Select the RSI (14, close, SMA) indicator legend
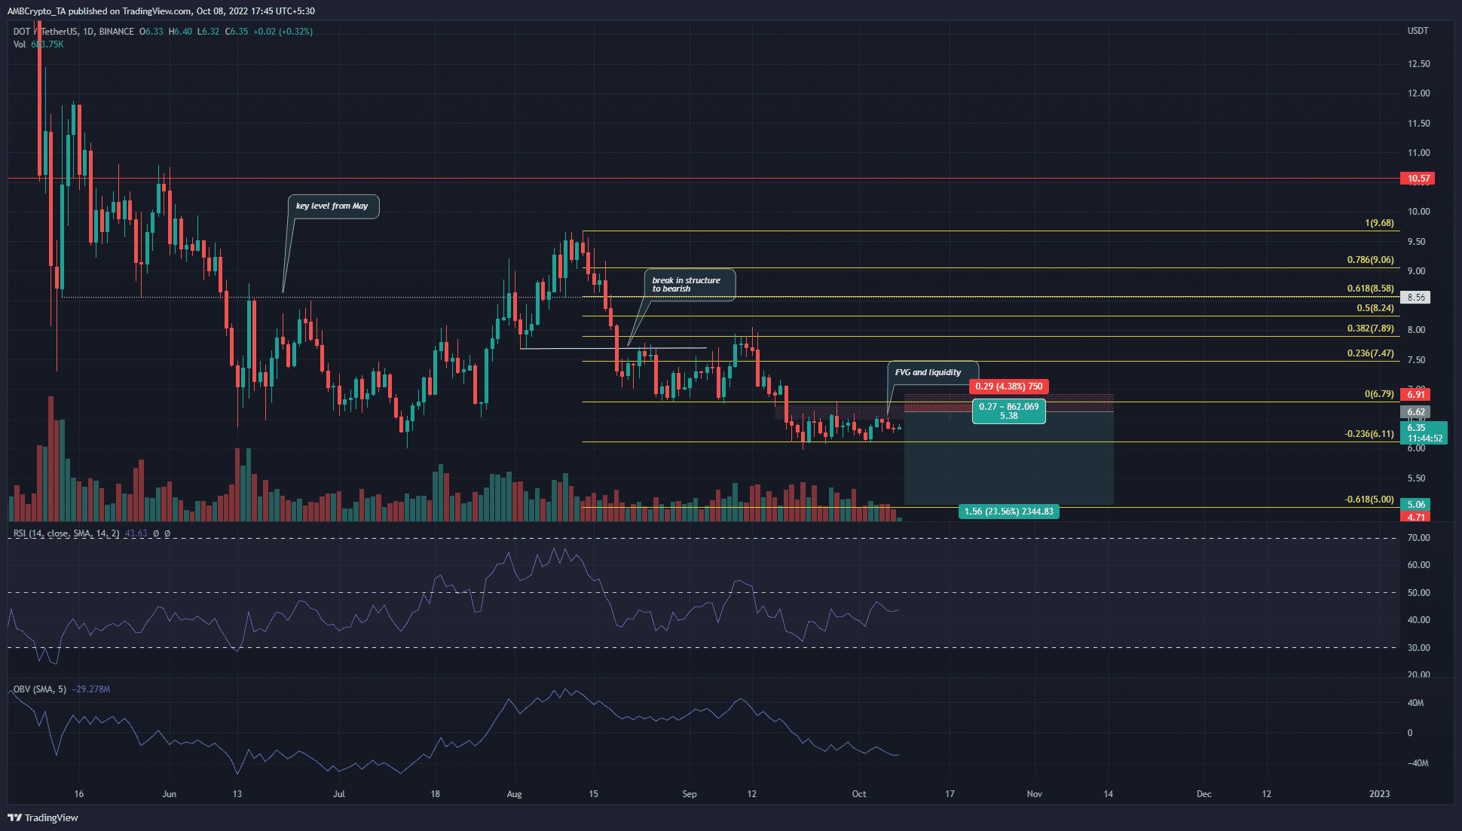1462x831 pixels. [66, 533]
